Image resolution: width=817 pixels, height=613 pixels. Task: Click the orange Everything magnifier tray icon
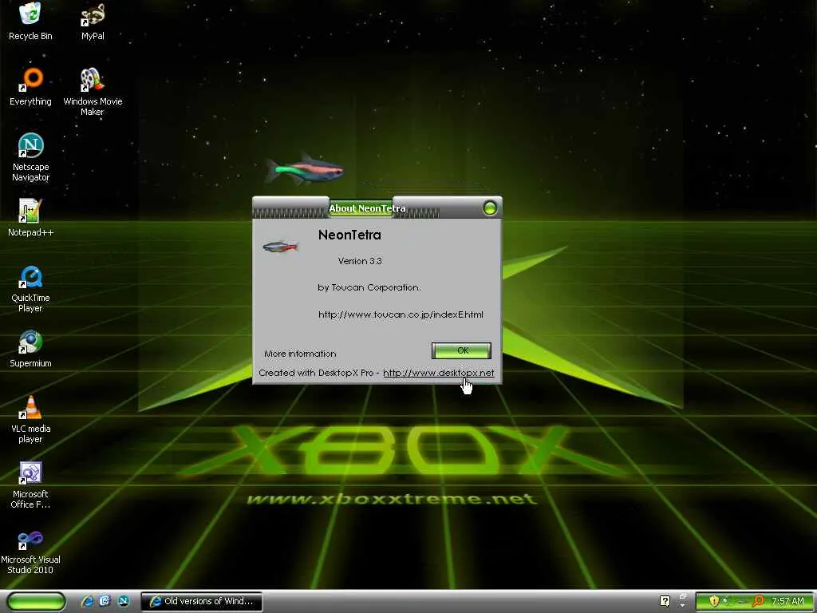[x=758, y=601]
